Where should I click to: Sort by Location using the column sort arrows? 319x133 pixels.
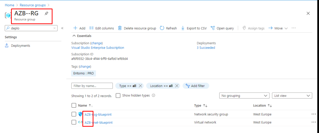pos(270,106)
